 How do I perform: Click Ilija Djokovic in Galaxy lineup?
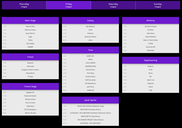pyautogui.click(x=91, y=26)
